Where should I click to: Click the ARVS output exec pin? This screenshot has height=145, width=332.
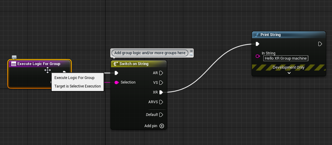[161, 102]
